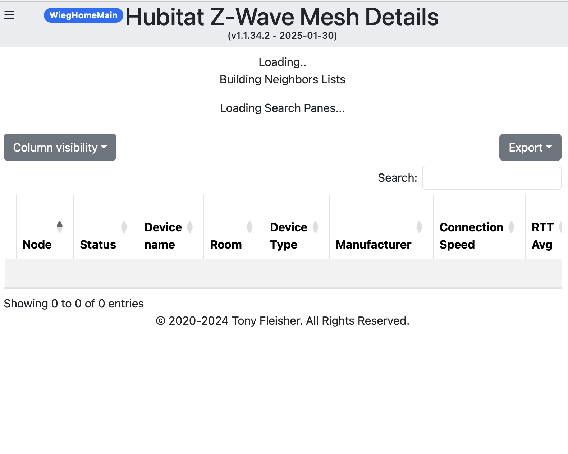Open the hamburger menu icon
568x454 pixels.
9,15
